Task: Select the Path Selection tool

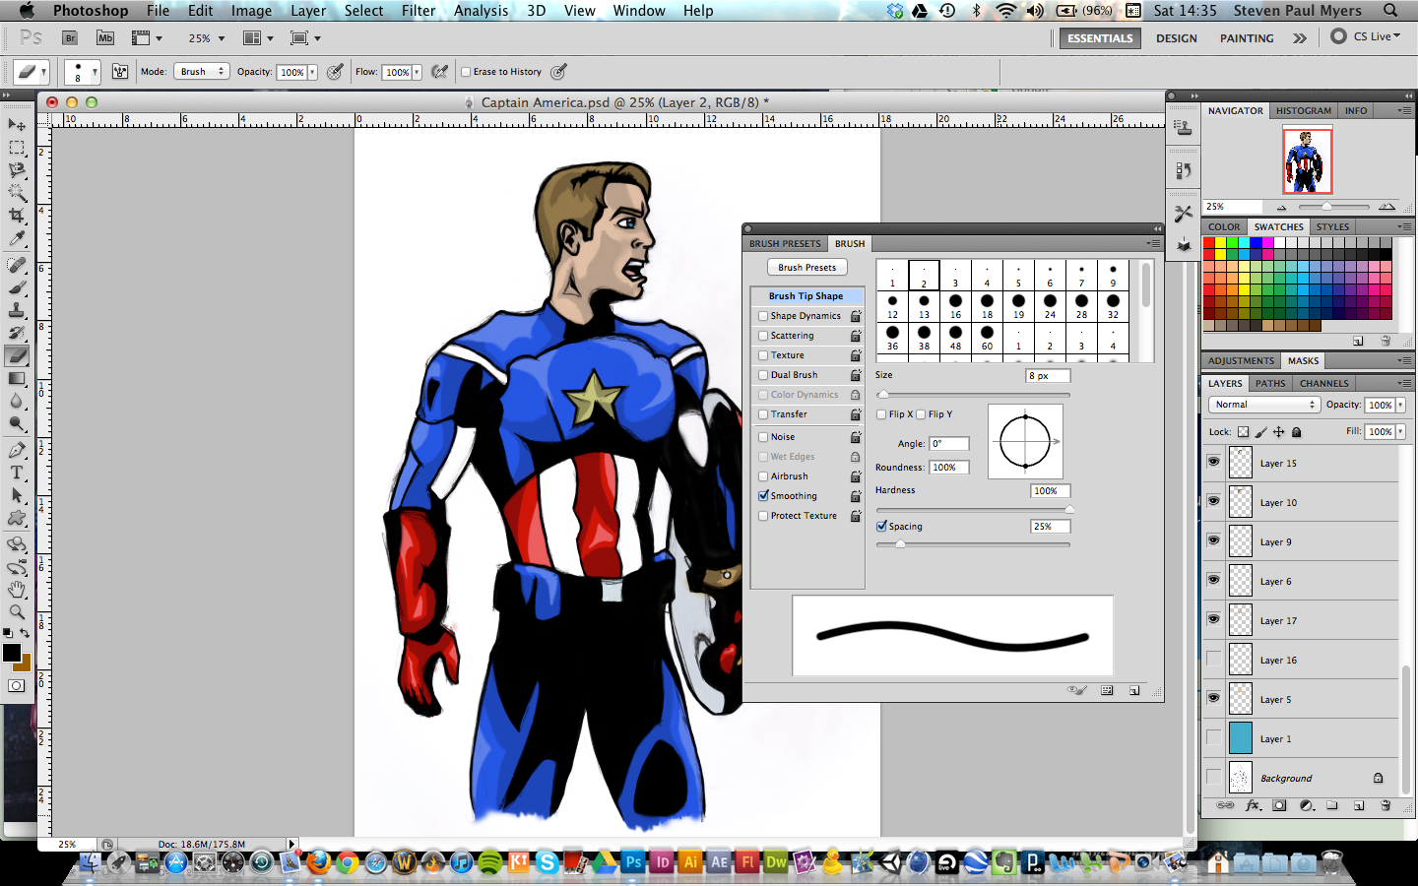Action: 17,496
